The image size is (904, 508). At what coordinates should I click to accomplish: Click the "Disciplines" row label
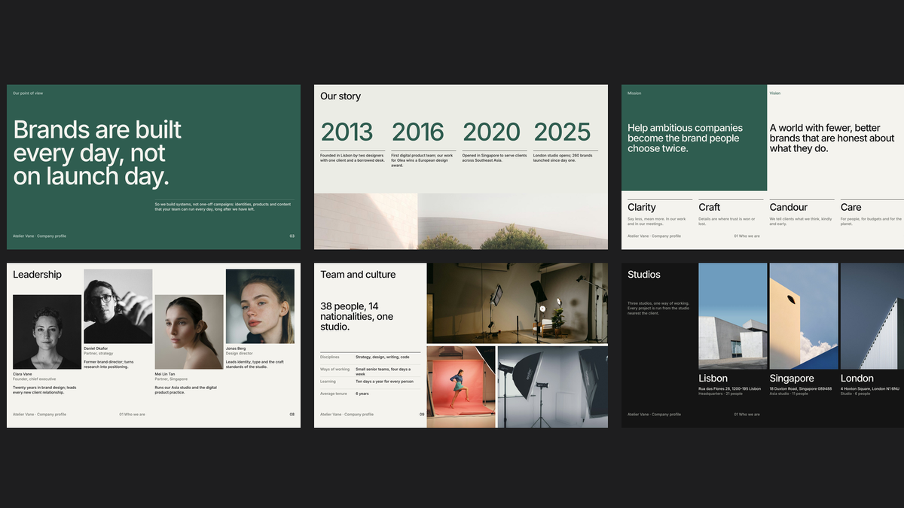click(x=330, y=357)
